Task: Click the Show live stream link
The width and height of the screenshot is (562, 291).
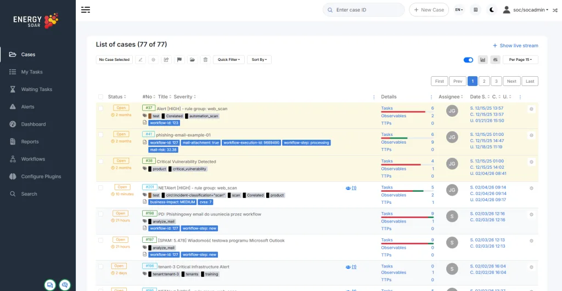Action: (x=515, y=45)
